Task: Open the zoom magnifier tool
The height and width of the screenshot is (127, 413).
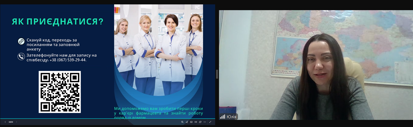Action: (182, 122)
